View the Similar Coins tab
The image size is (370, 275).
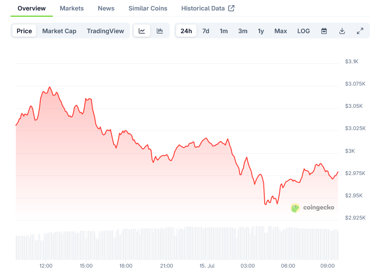click(x=147, y=8)
